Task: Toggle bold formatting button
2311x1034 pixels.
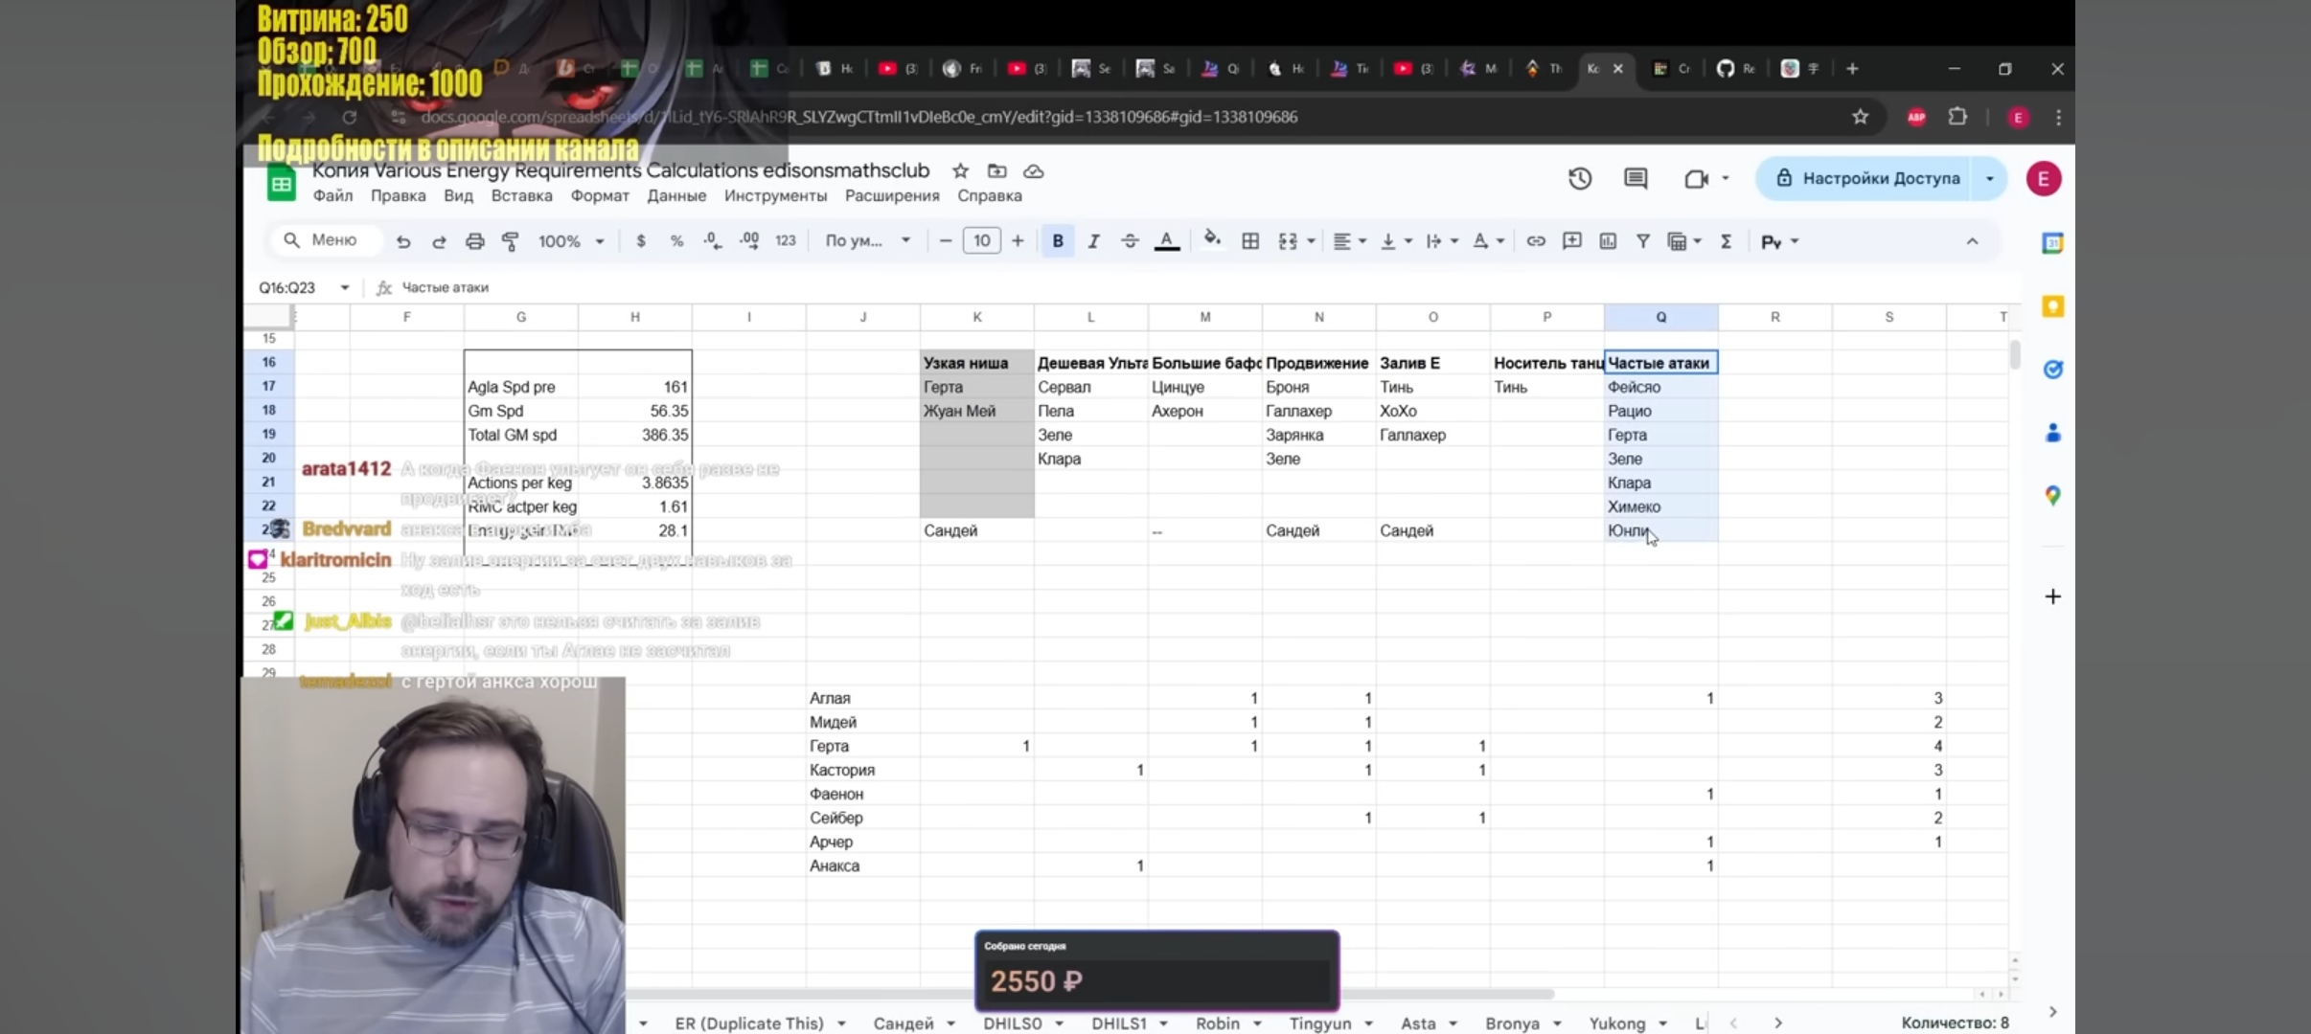Action: click(x=1058, y=241)
